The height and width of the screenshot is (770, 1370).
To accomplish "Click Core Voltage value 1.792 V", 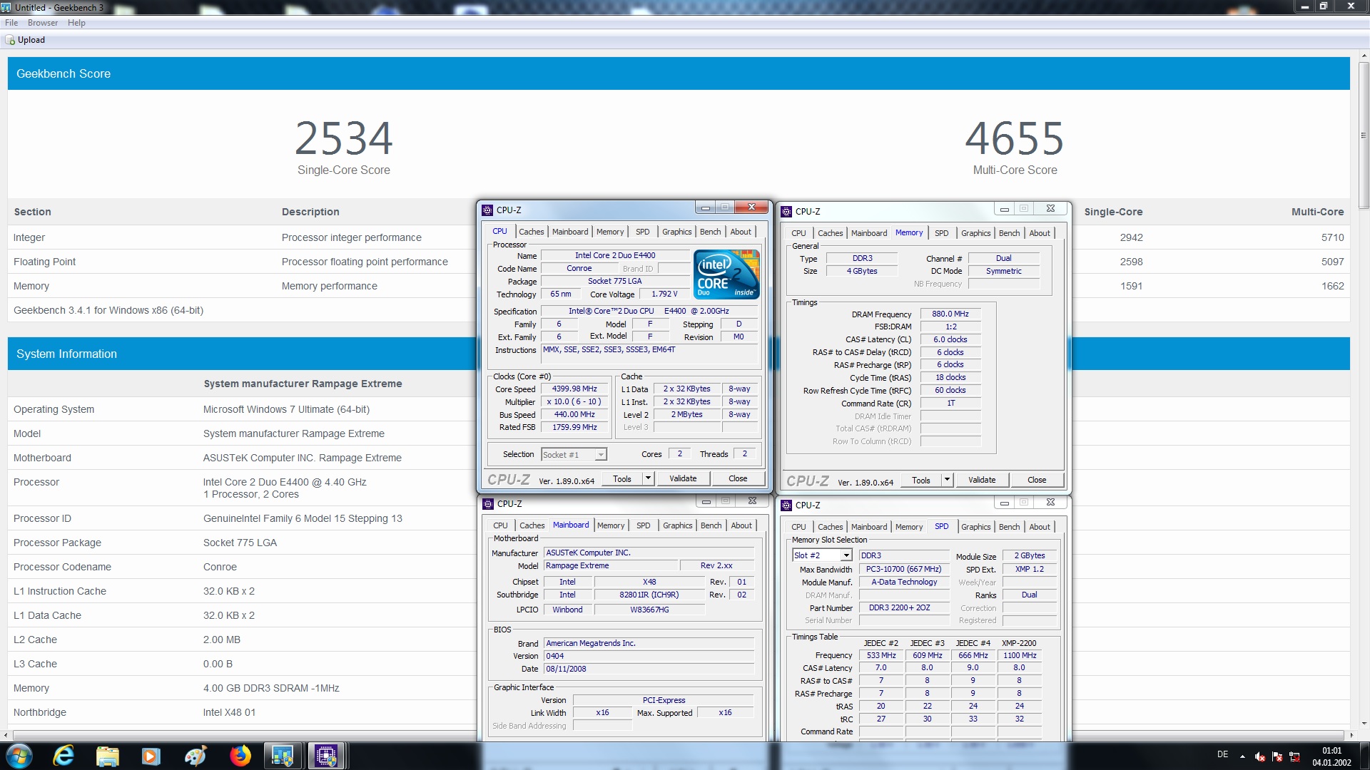I will pyautogui.click(x=664, y=294).
